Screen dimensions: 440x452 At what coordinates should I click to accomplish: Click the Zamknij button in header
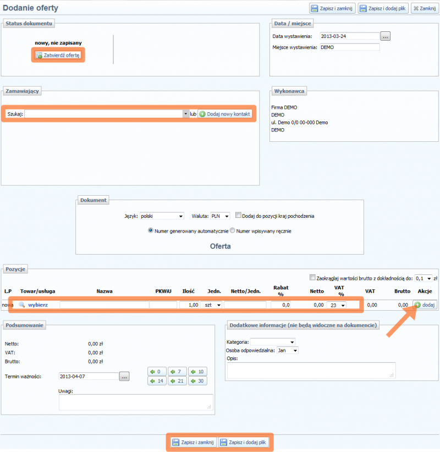(424, 8)
